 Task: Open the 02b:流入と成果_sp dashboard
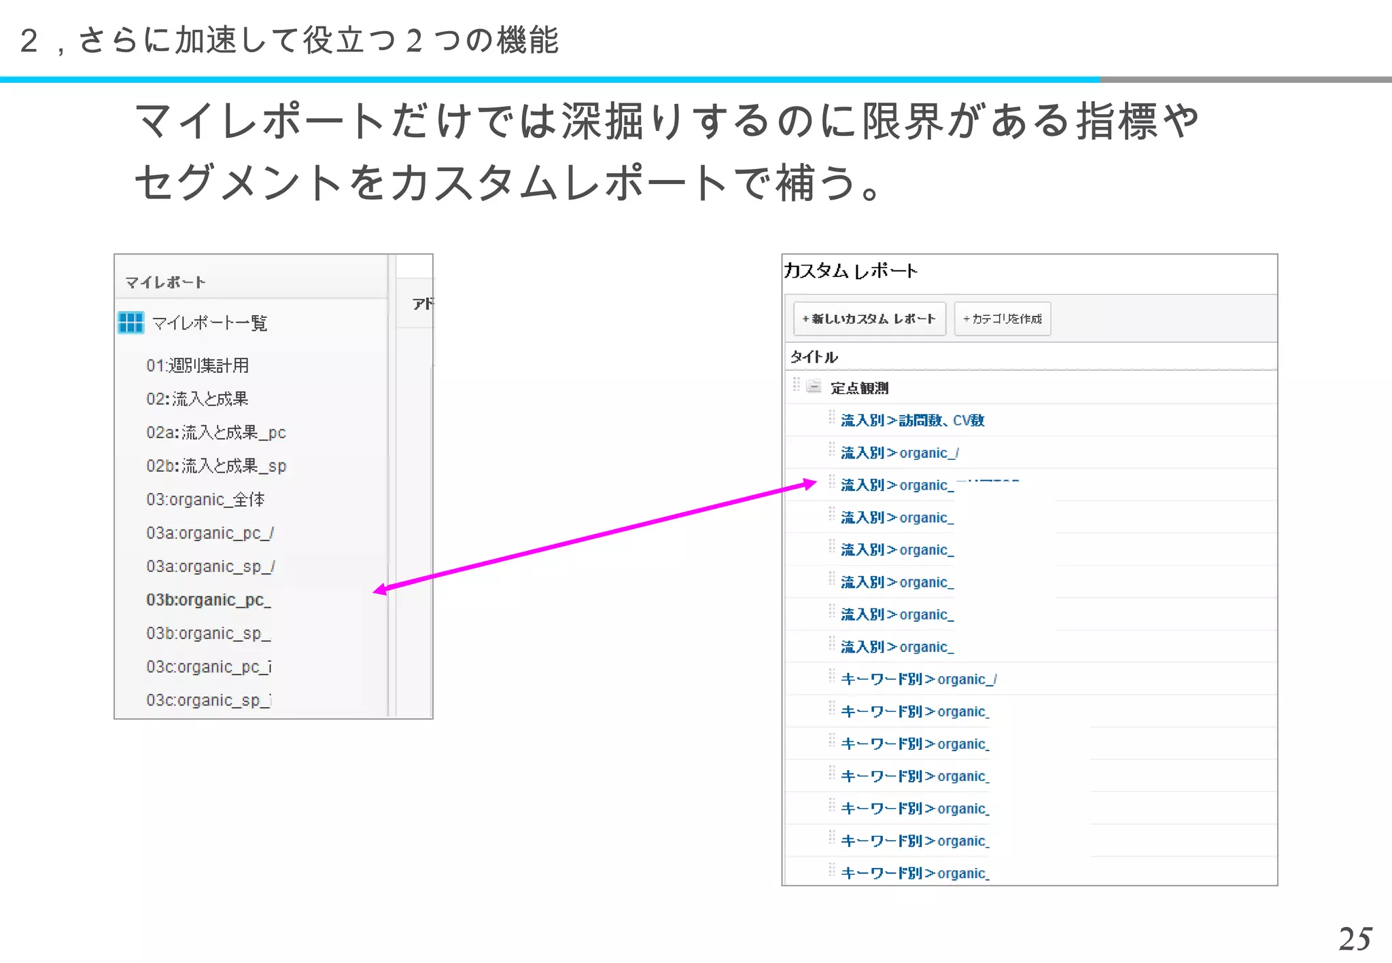tap(216, 466)
